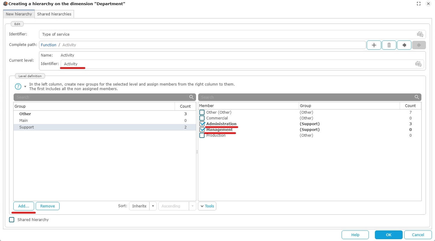
Task: Click the plus icon to add level
Action: pos(374,45)
